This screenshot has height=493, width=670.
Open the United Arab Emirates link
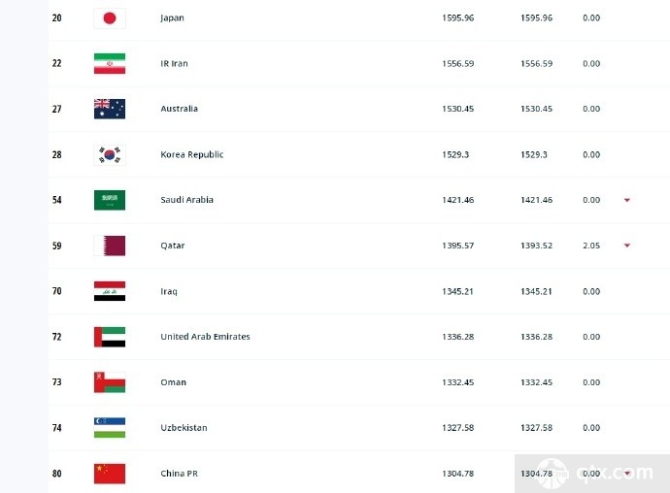coord(205,337)
